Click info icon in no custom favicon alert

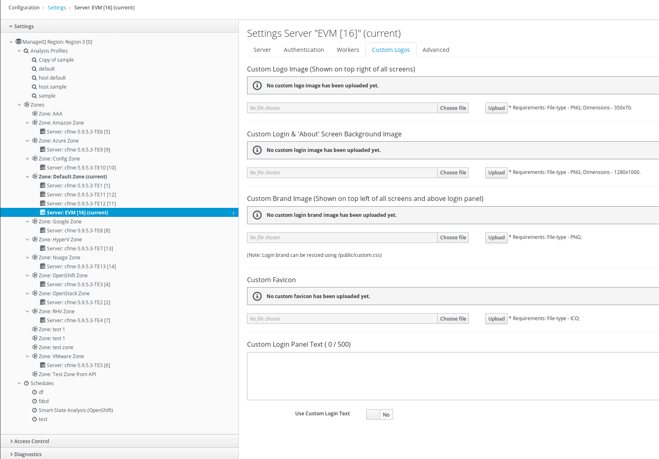tap(257, 296)
